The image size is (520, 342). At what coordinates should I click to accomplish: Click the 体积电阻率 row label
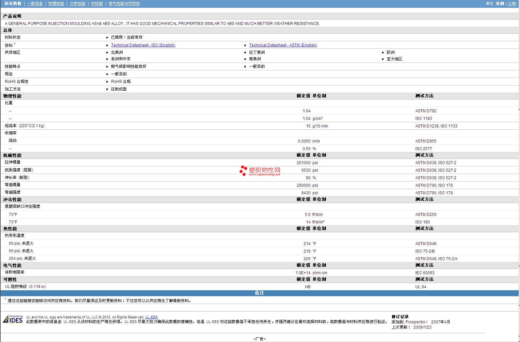click(14, 272)
